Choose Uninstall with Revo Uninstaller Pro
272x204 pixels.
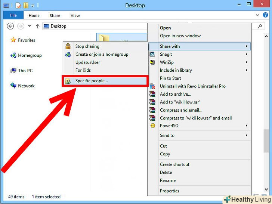pos(199,86)
